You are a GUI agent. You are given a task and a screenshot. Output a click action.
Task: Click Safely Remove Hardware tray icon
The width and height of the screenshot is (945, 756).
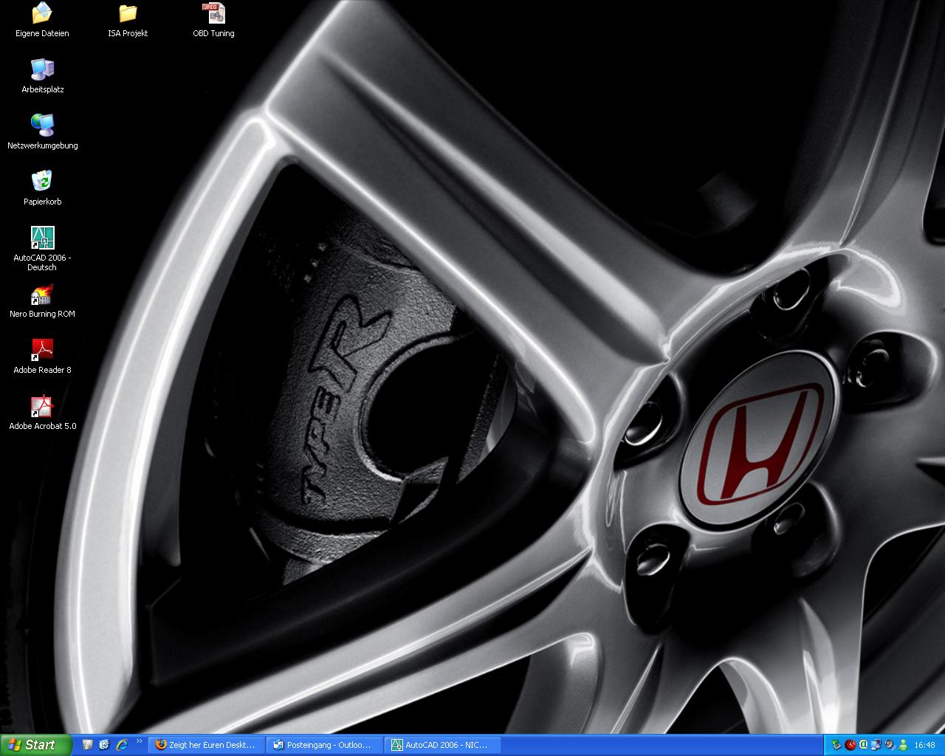(836, 745)
